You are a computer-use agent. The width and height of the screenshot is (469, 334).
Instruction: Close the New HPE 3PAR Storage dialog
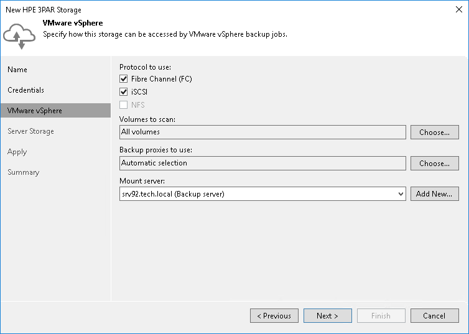coord(459,9)
